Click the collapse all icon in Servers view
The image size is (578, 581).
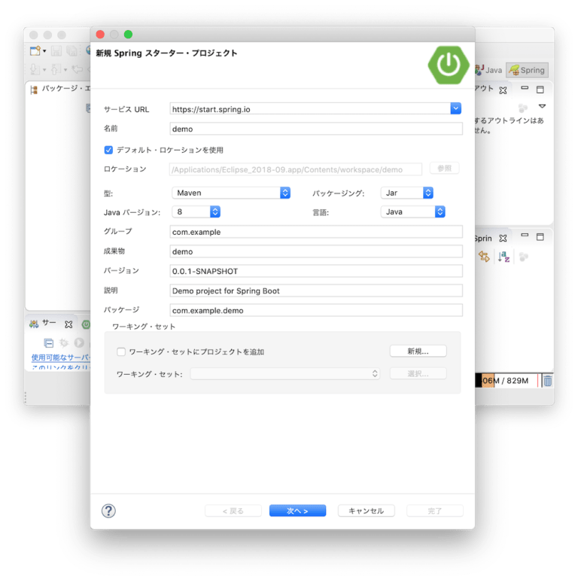48,342
